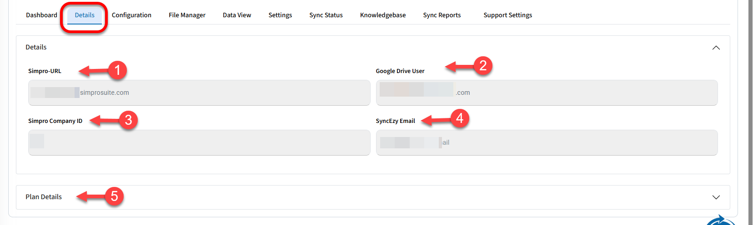Open the File Manager tab

pyautogui.click(x=187, y=15)
